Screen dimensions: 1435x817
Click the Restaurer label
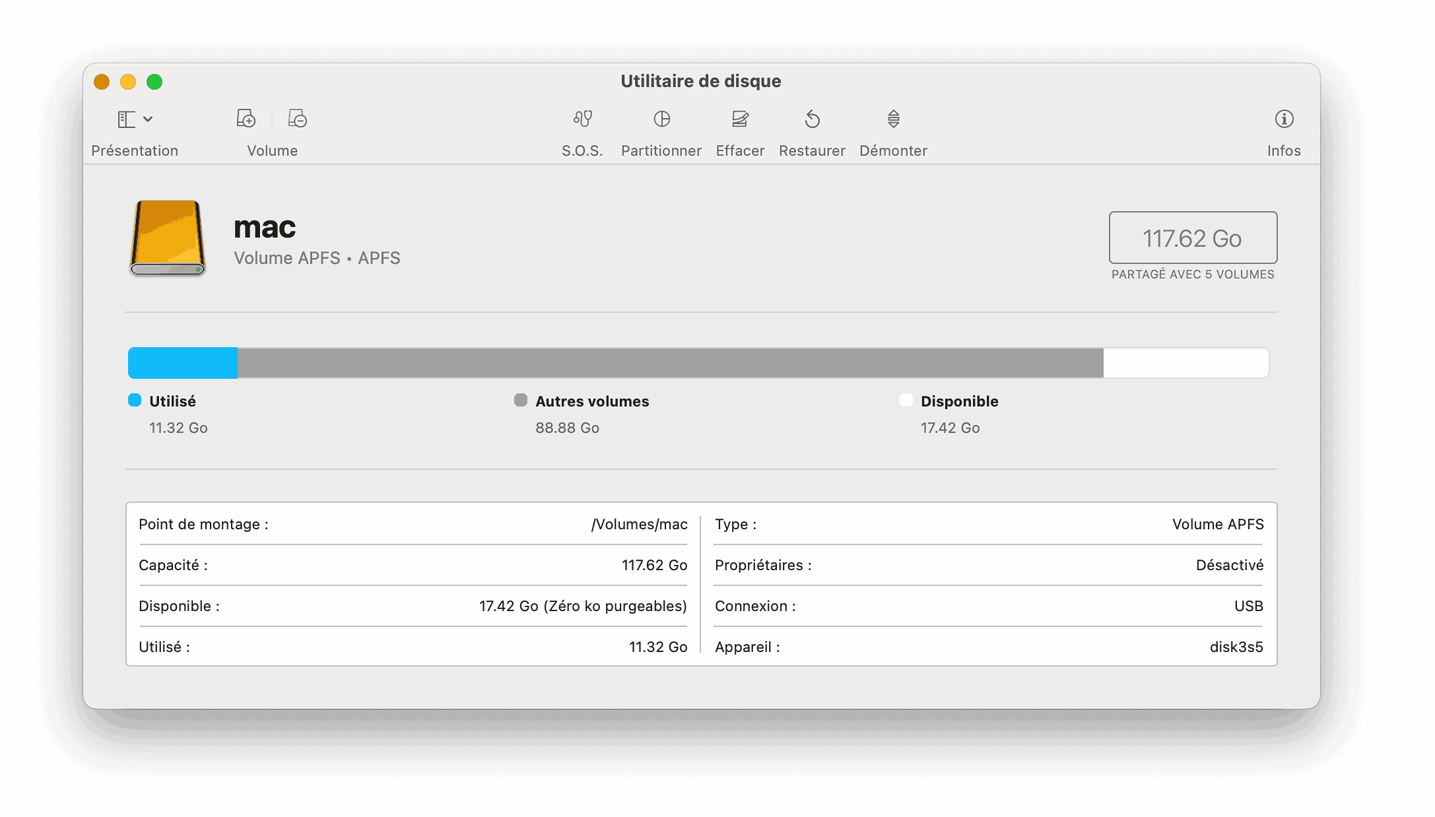click(x=813, y=150)
